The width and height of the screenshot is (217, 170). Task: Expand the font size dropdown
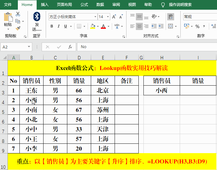coord(108,17)
